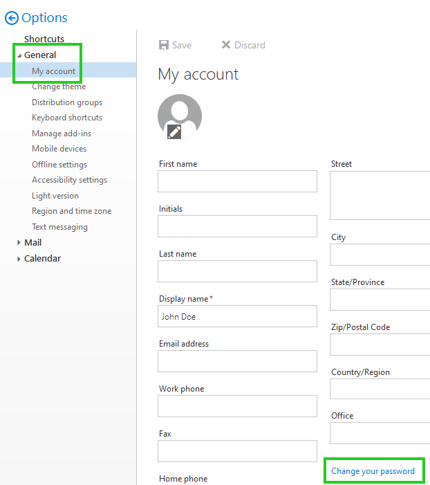Open Accessibility settings page

pyautogui.click(x=69, y=180)
